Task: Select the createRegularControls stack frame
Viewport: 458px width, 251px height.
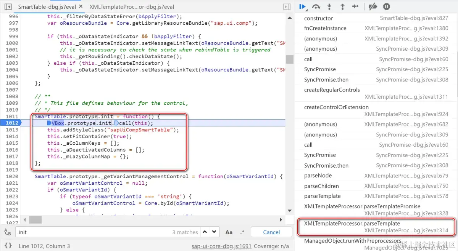Action: pyautogui.click(x=376, y=93)
